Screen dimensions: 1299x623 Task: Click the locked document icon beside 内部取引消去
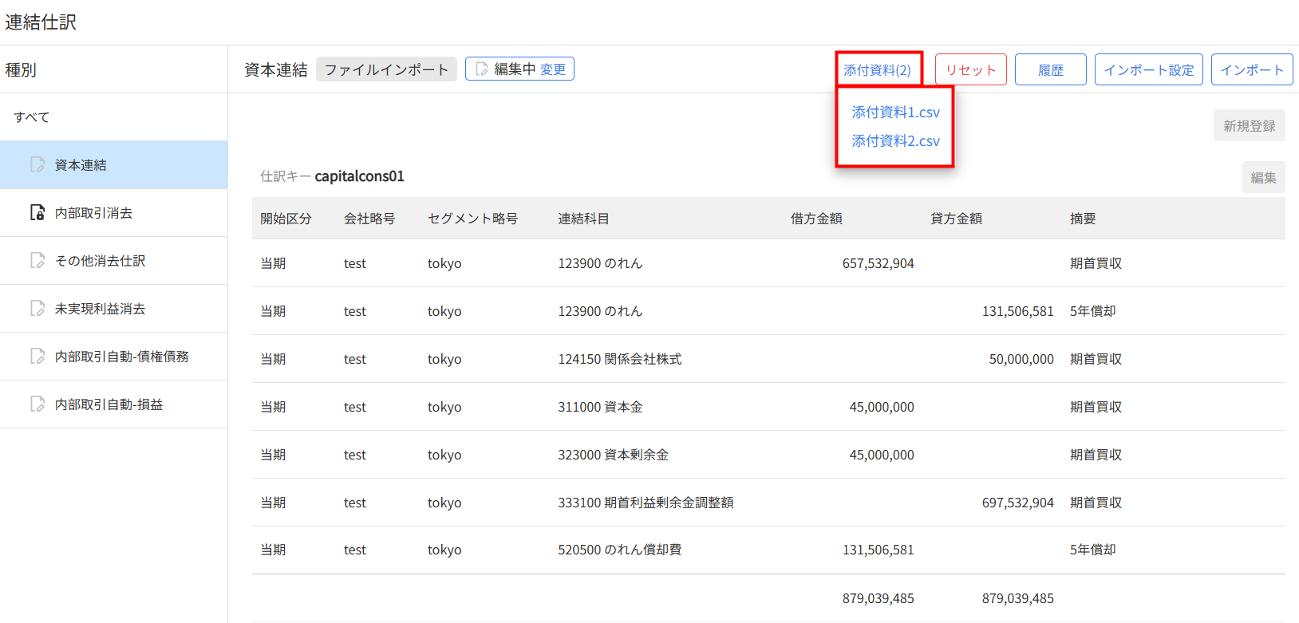point(38,213)
